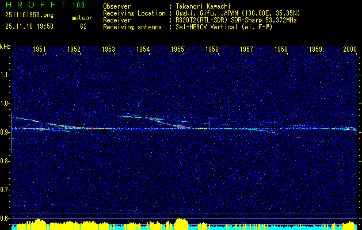Image resolution: width=362 pixels, height=230 pixels.
Task: Click the meteor count value 62
Action: coord(83,26)
